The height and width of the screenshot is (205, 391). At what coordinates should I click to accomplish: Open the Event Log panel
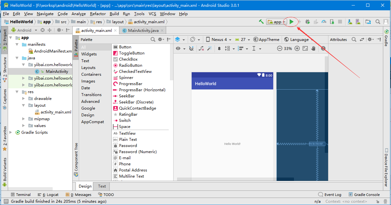click(330, 195)
